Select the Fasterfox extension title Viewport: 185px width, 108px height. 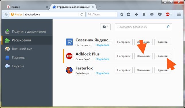click(x=84, y=68)
